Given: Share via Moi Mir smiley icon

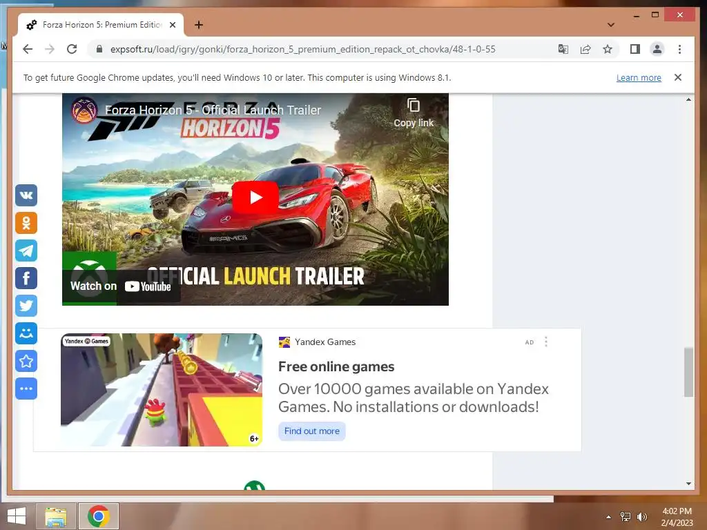Looking at the screenshot, I should pyautogui.click(x=26, y=333).
